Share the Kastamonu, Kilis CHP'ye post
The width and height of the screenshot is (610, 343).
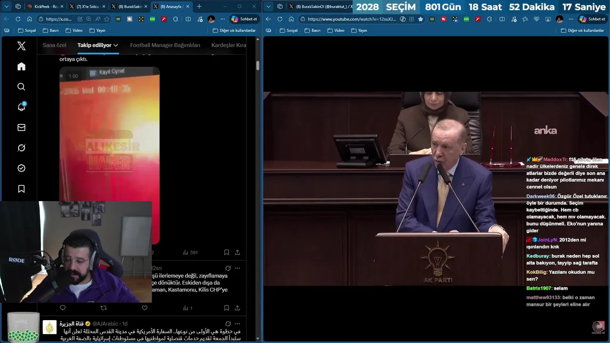(x=237, y=308)
